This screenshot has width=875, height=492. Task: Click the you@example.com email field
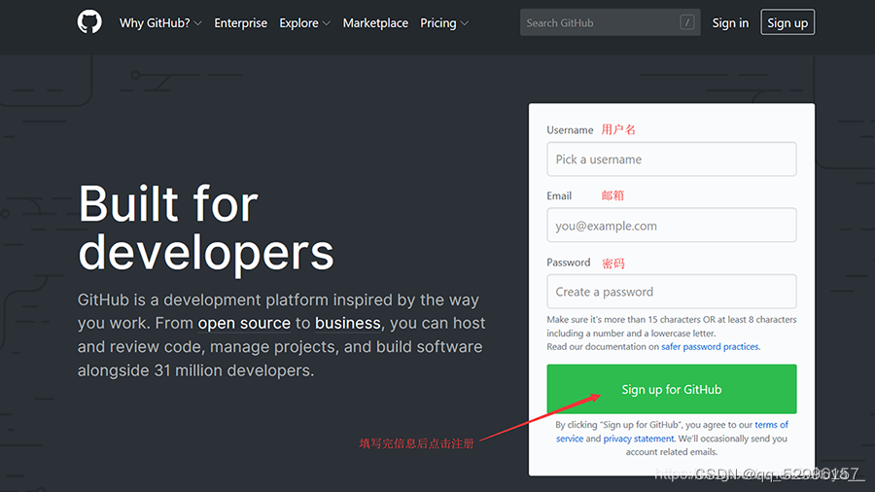coord(671,225)
